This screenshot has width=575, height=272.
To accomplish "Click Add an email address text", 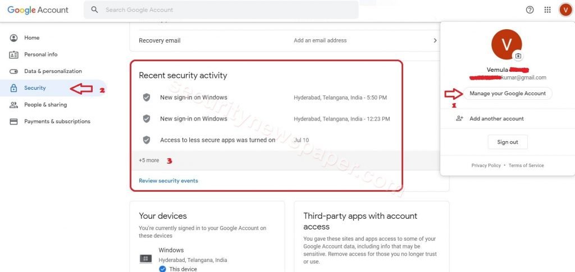I will coord(320,40).
